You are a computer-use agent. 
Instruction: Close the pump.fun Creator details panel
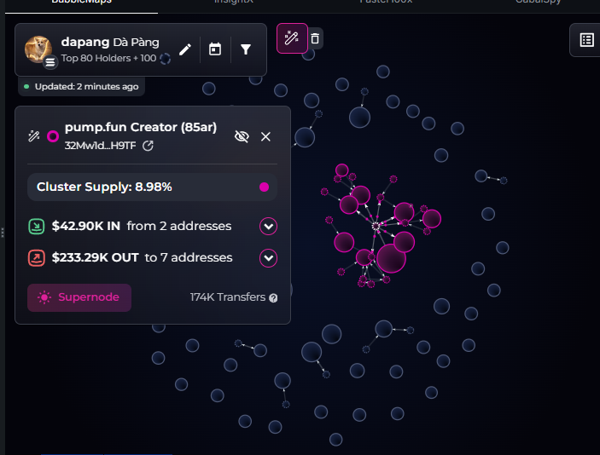265,136
